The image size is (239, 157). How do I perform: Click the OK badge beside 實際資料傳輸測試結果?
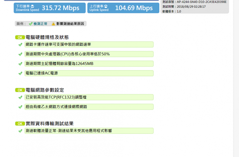pyautogui.click(x=20, y=124)
